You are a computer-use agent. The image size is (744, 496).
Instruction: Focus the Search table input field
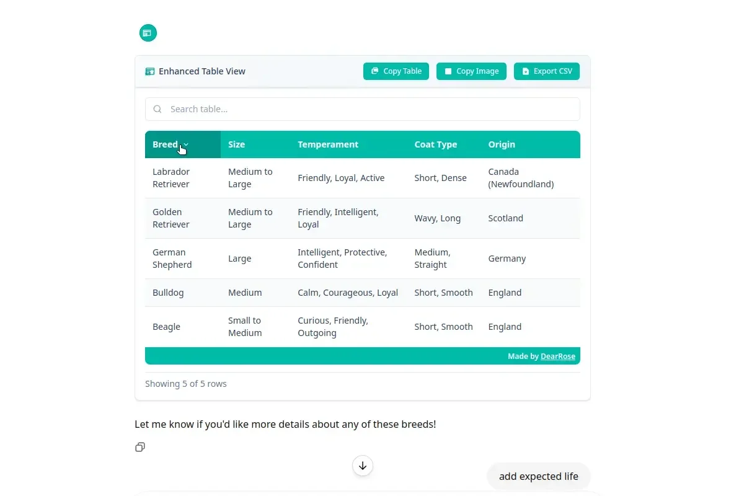click(x=372, y=109)
